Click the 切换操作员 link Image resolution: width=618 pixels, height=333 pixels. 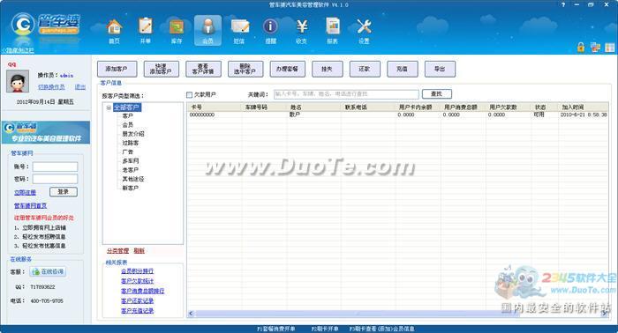pos(51,87)
